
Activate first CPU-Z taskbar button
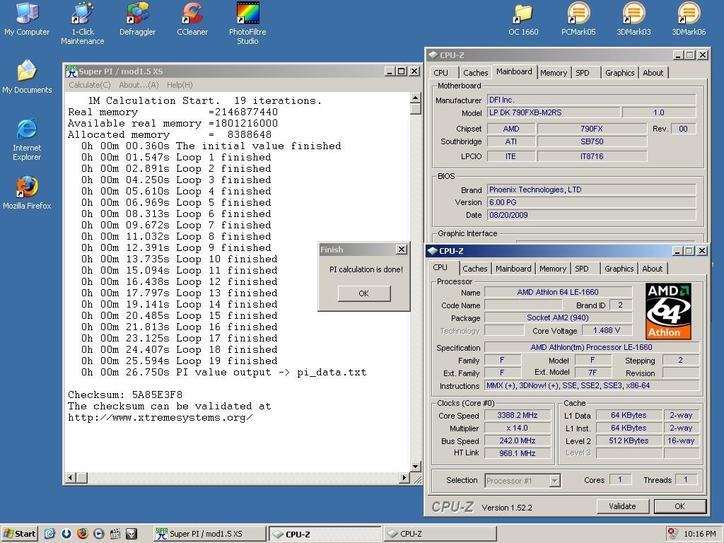click(x=325, y=534)
